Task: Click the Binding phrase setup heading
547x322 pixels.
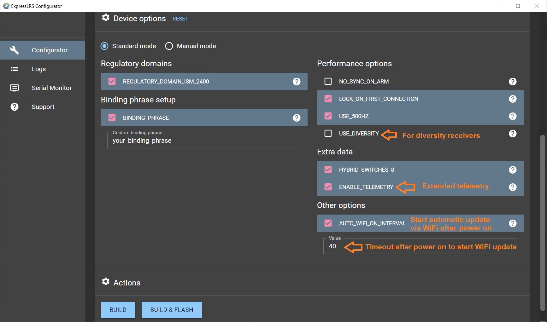Action: [138, 100]
